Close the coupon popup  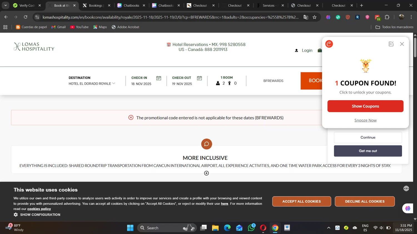click(x=402, y=44)
